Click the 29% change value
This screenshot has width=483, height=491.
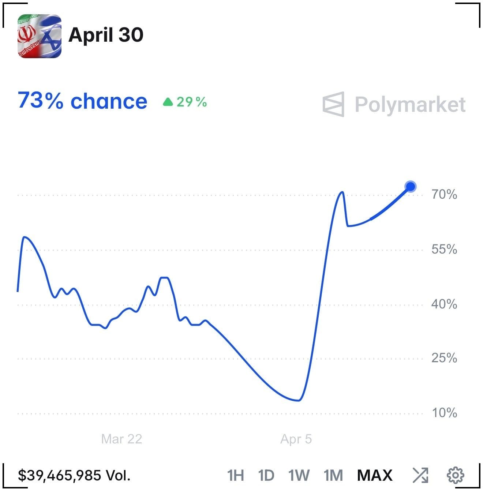point(192,102)
